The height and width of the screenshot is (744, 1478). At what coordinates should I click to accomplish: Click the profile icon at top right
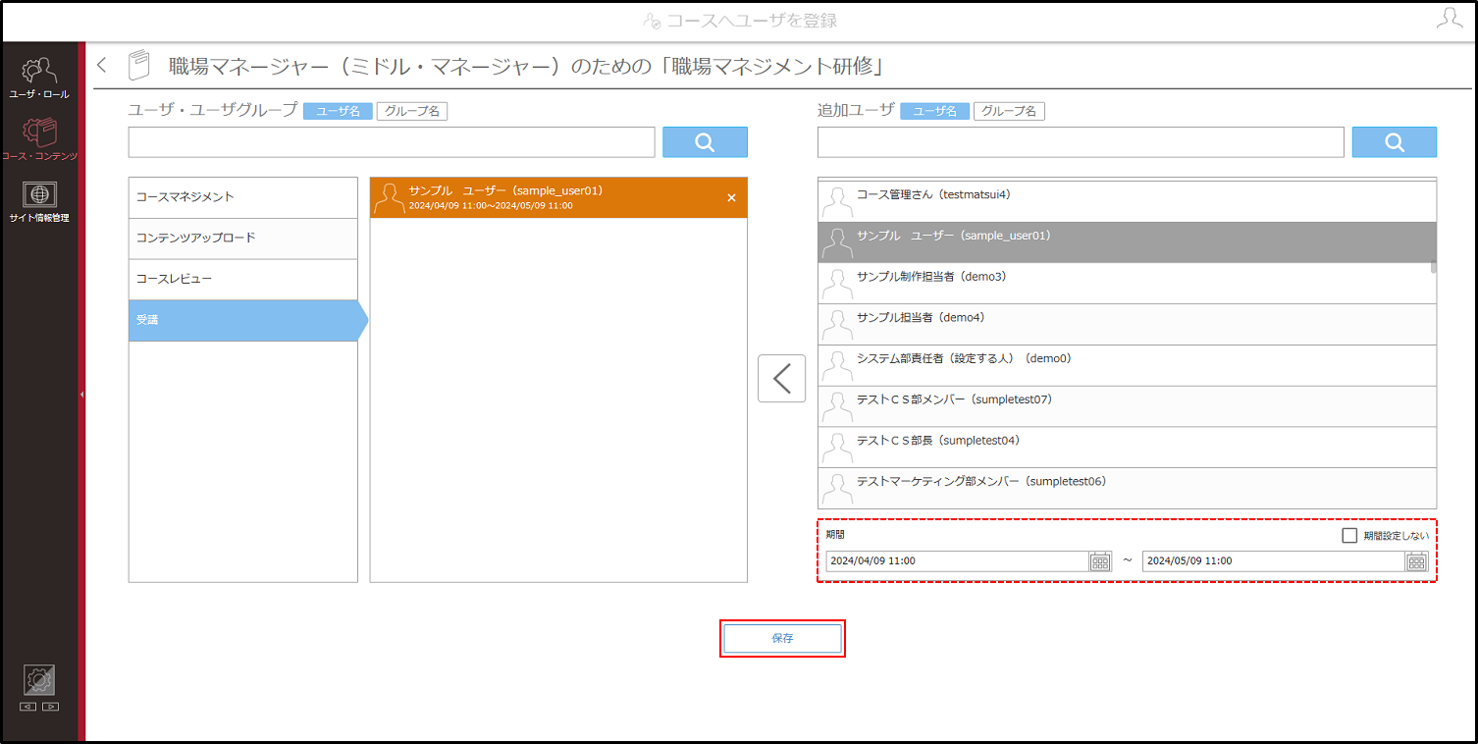tap(1449, 19)
